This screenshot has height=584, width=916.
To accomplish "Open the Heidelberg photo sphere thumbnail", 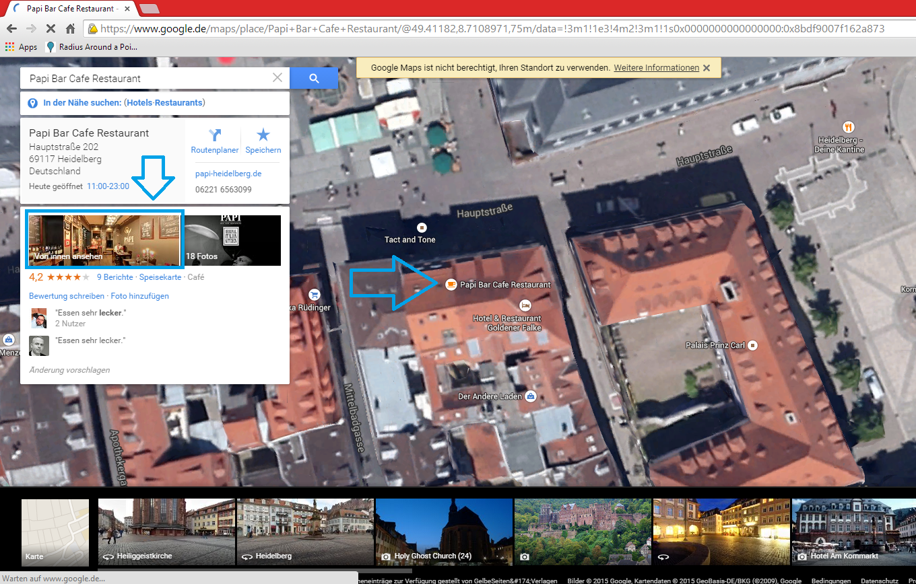I will (x=305, y=532).
